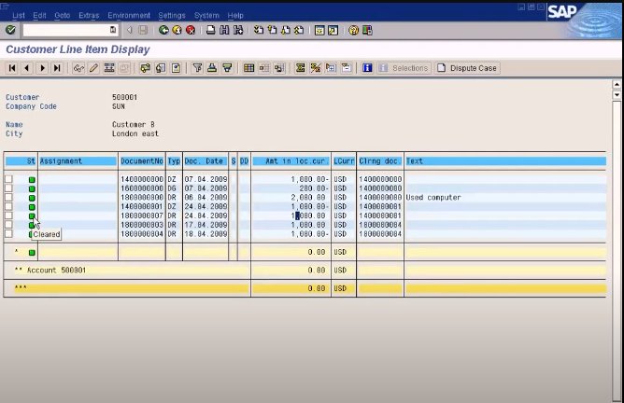Click the Mass Change icon next to pencil
The width and height of the screenshot is (624, 403).
click(109, 68)
